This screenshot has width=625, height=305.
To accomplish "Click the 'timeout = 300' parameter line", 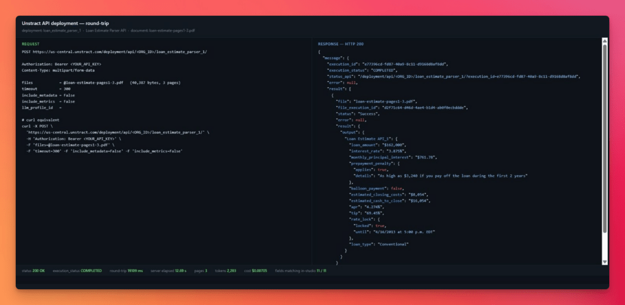I will (46, 89).
